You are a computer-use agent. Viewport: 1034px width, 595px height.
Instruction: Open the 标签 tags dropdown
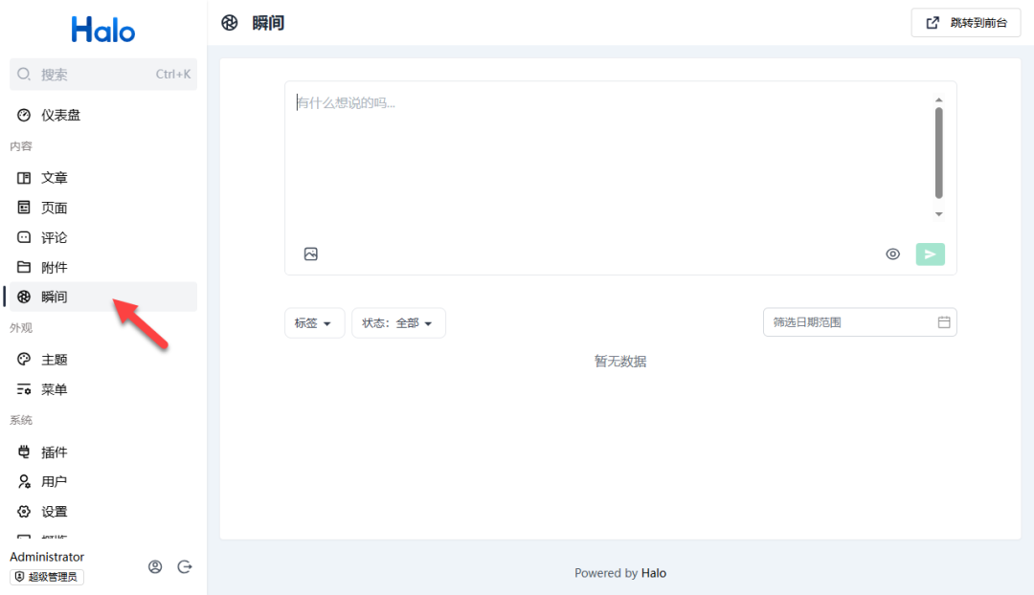315,323
